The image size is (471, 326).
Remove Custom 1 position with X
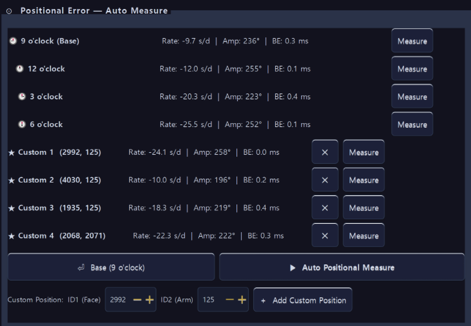tap(325, 152)
